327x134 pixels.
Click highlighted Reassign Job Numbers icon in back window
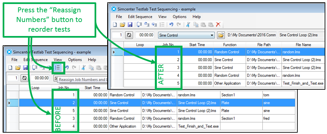click(x=57, y=68)
